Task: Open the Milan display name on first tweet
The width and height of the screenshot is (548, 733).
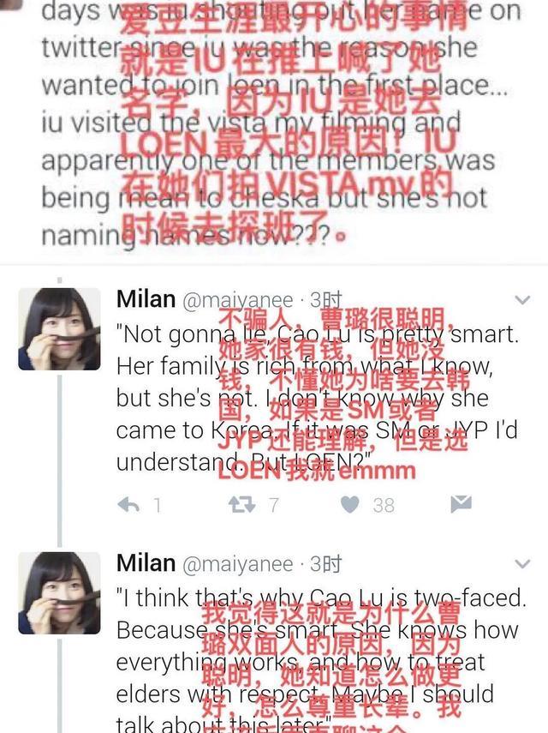Action: 146,299
